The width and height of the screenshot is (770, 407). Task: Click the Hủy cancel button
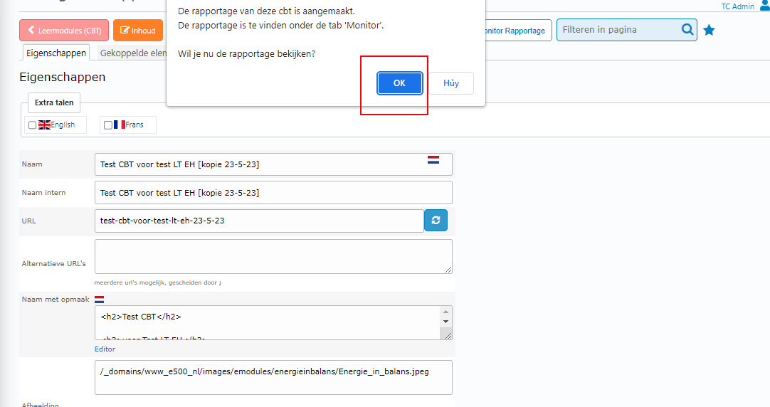point(451,83)
